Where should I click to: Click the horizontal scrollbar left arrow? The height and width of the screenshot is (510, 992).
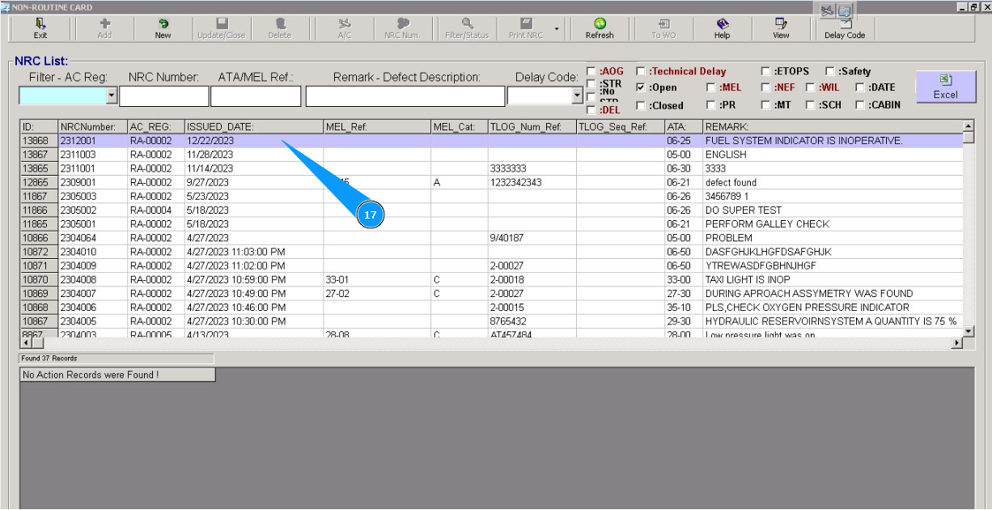pos(24,343)
